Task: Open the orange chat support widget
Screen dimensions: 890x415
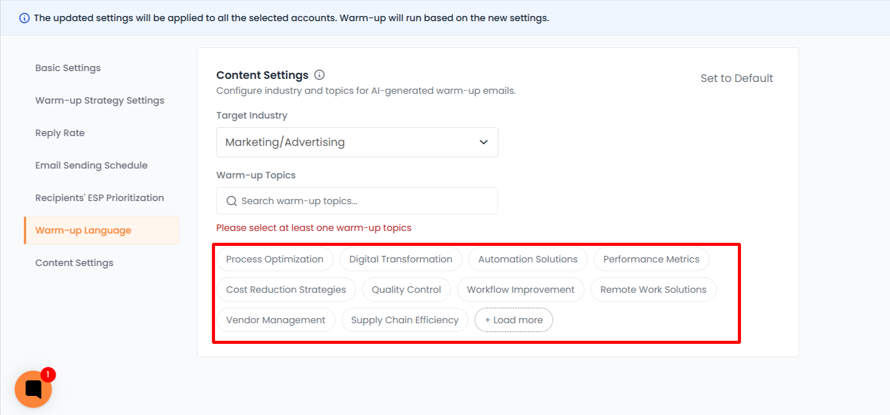Action: (x=33, y=389)
